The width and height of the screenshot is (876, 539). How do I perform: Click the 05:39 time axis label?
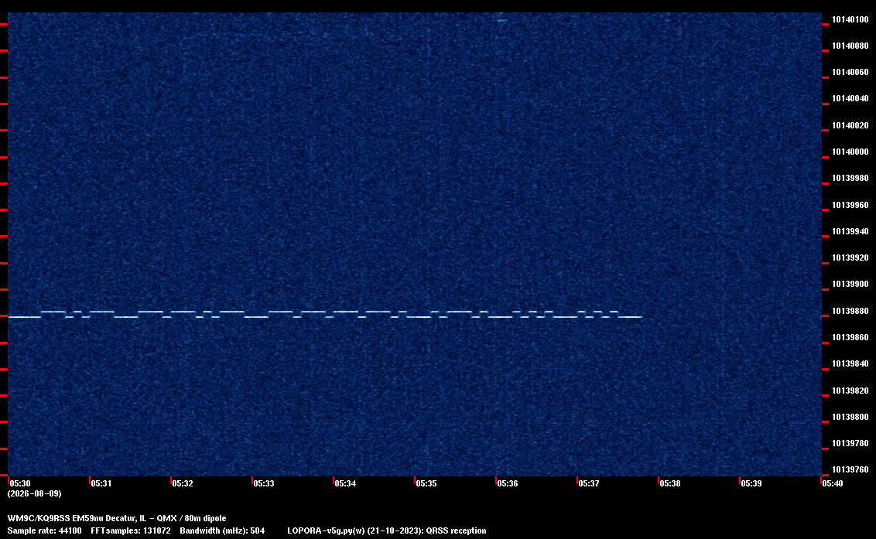751,483
